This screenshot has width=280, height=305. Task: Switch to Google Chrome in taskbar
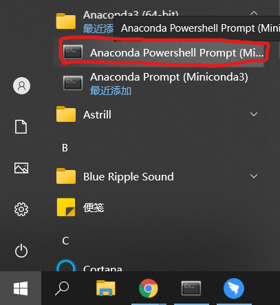coord(149,288)
